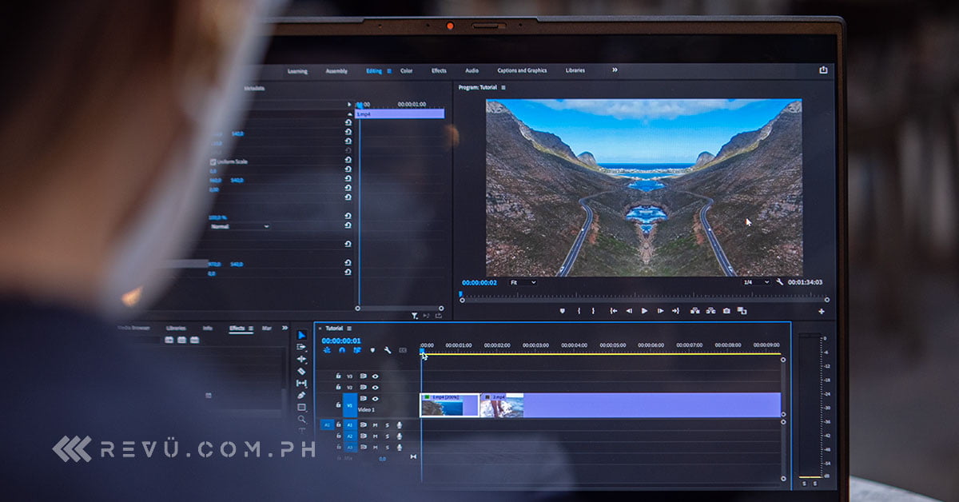The image size is (959, 502).
Task: Mute audio track A3
Action: tap(375, 447)
